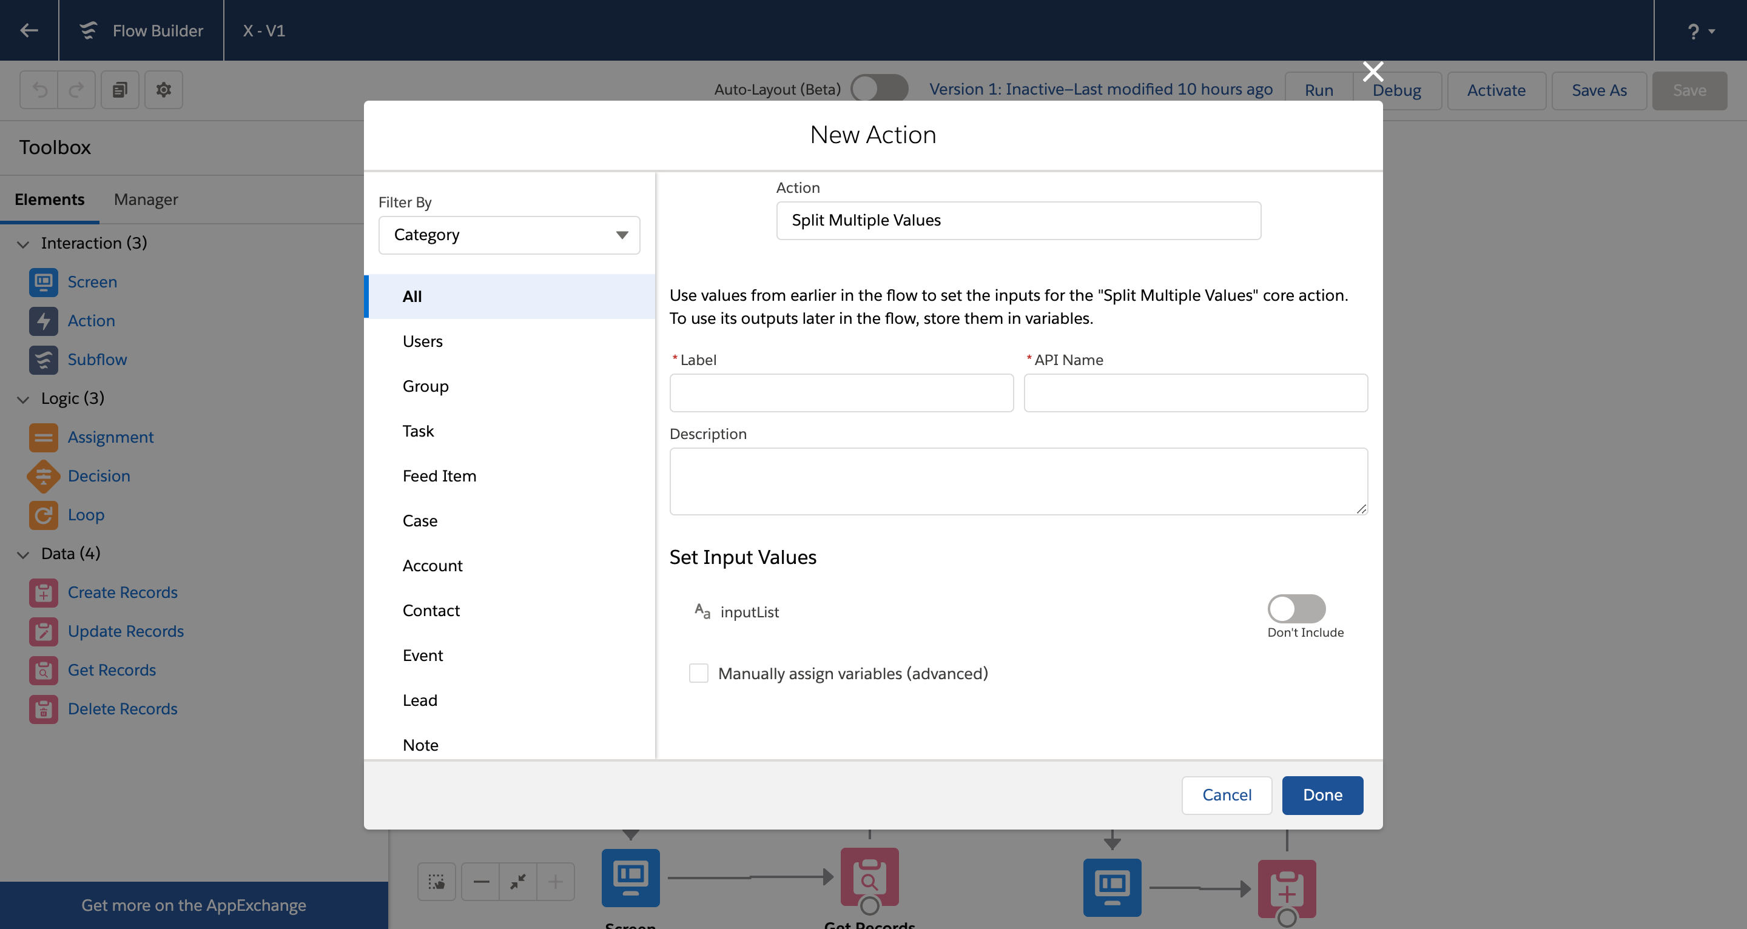Click the copy elements icon in toolbar
This screenshot has width=1747, height=929.
pos(120,90)
